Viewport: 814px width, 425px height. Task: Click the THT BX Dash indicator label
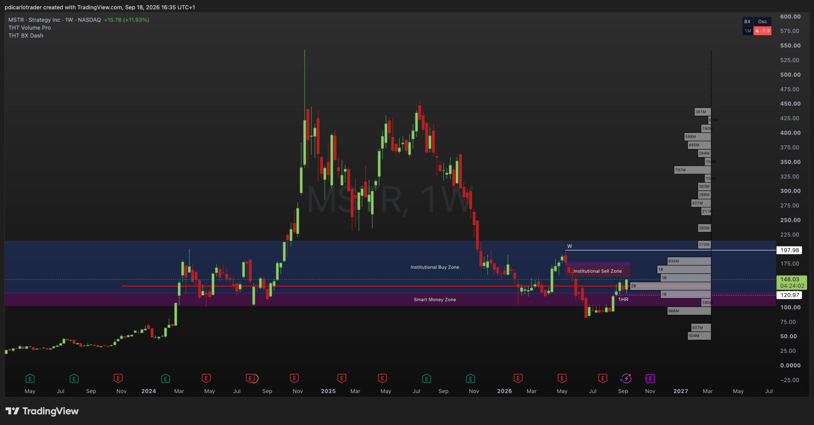coord(26,36)
